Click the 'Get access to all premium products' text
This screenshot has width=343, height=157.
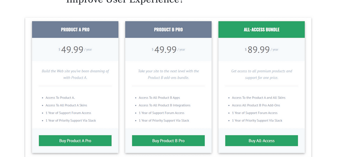coord(262,74)
